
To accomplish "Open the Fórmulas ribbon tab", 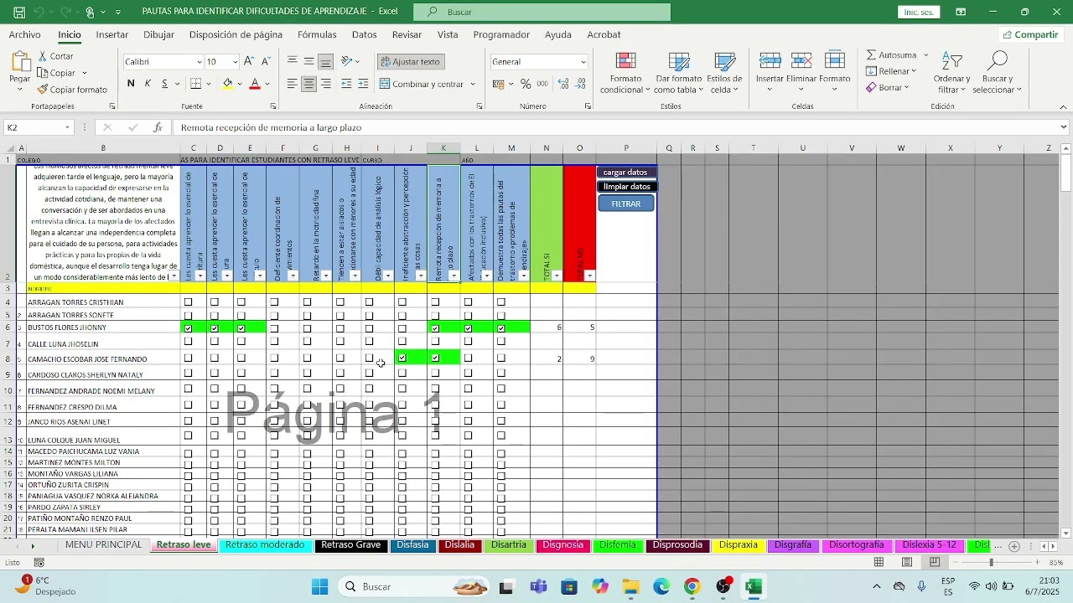I will point(317,34).
